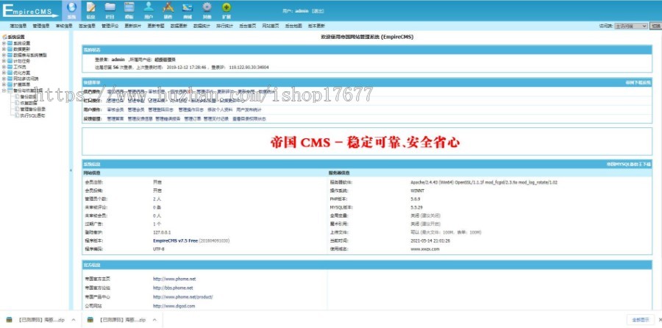Open the 信息 notepad icon module
The height and width of the screenshot is (328, 662).
point(90,10)
